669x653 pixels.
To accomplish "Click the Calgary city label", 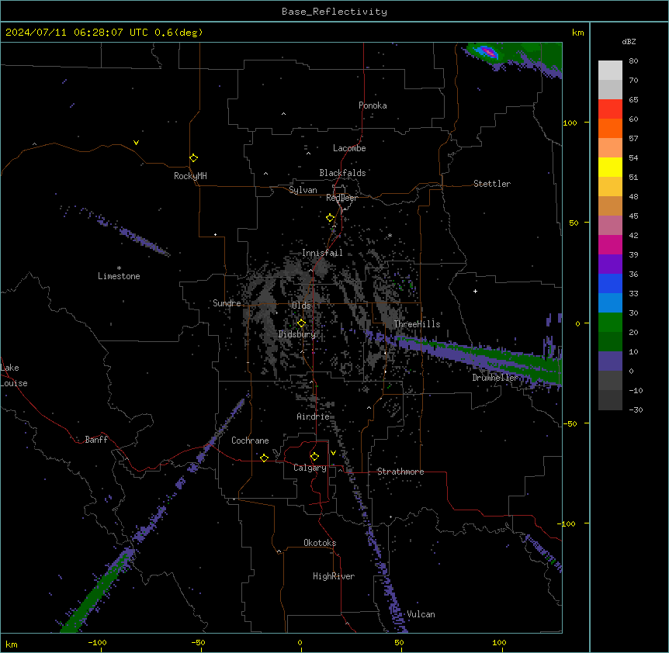I will (x=310, y=468).
